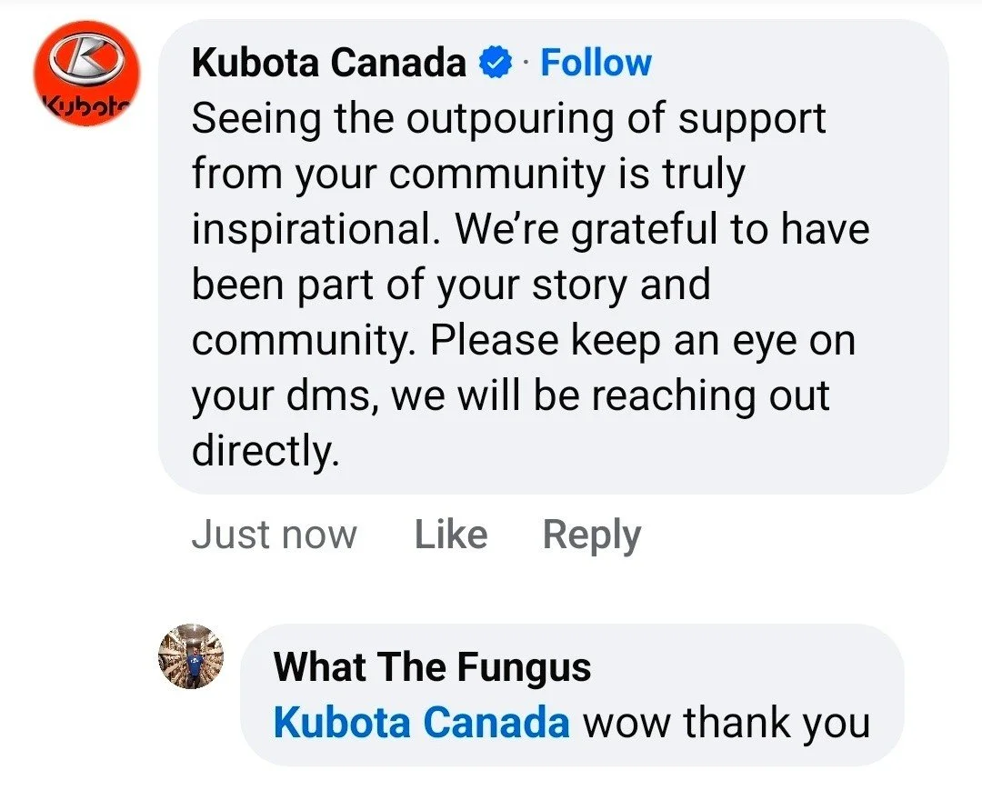Click the blue verified badge
The height and width of the screenshot is (790, 982).
[496, 63]
